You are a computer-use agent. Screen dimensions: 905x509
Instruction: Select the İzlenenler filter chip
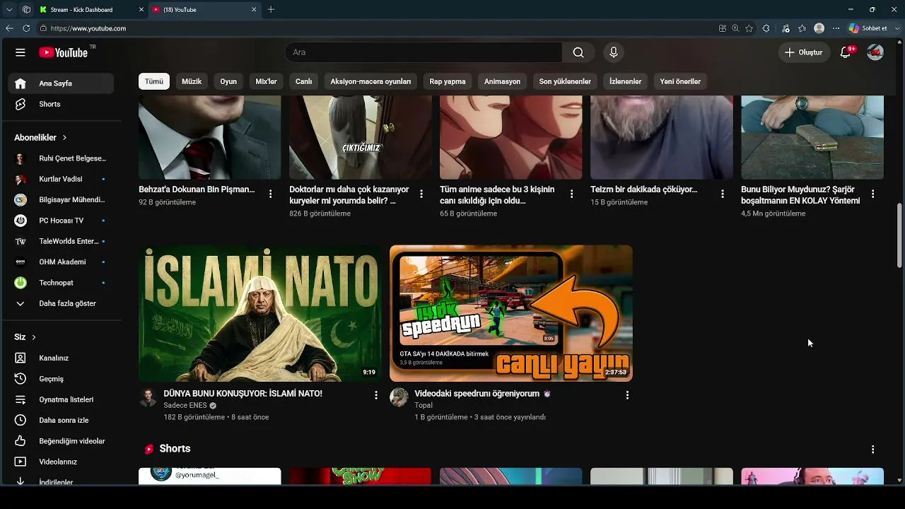coord(625,81)
